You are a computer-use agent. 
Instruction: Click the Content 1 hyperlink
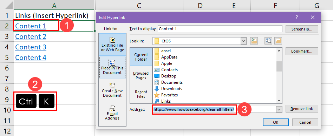pos(31,26)
